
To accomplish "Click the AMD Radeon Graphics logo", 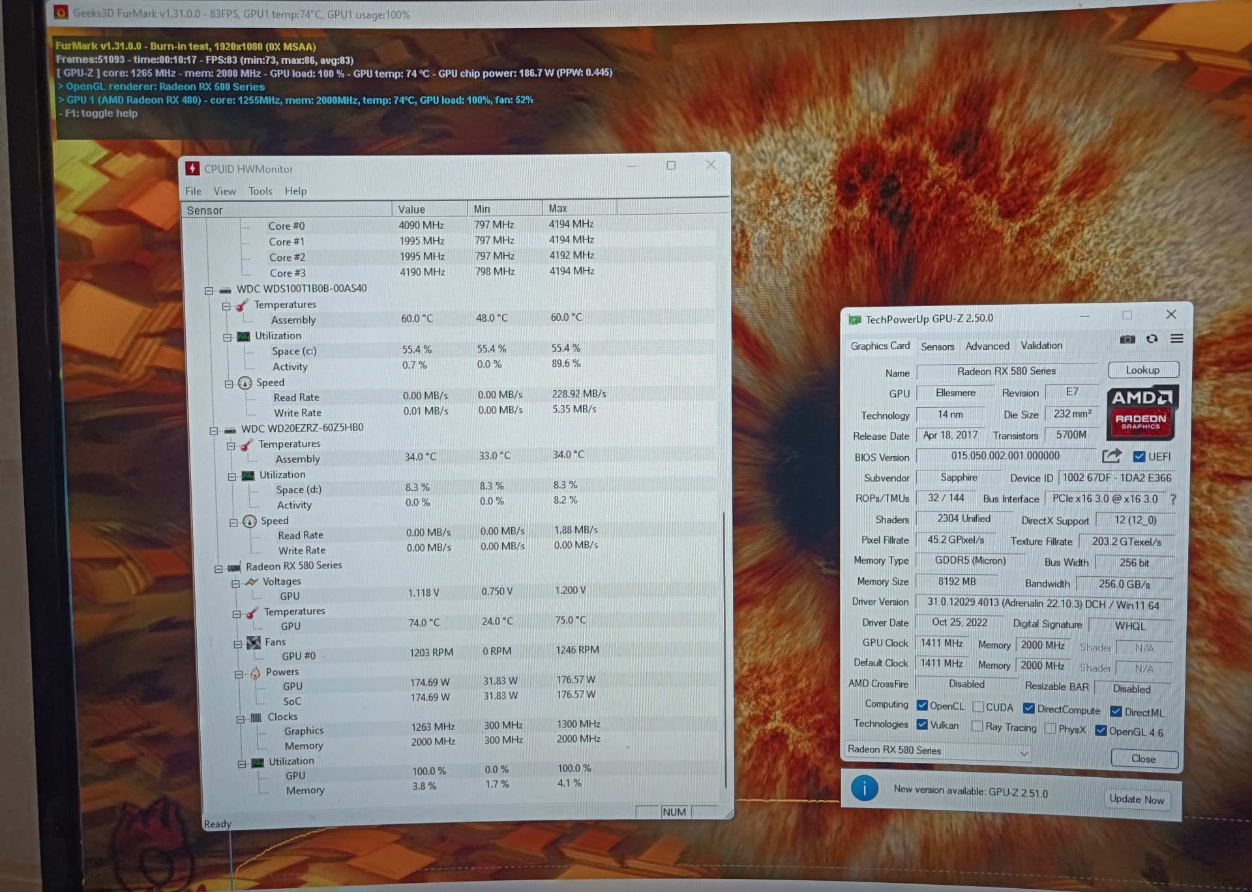I will pos(1141,412).
